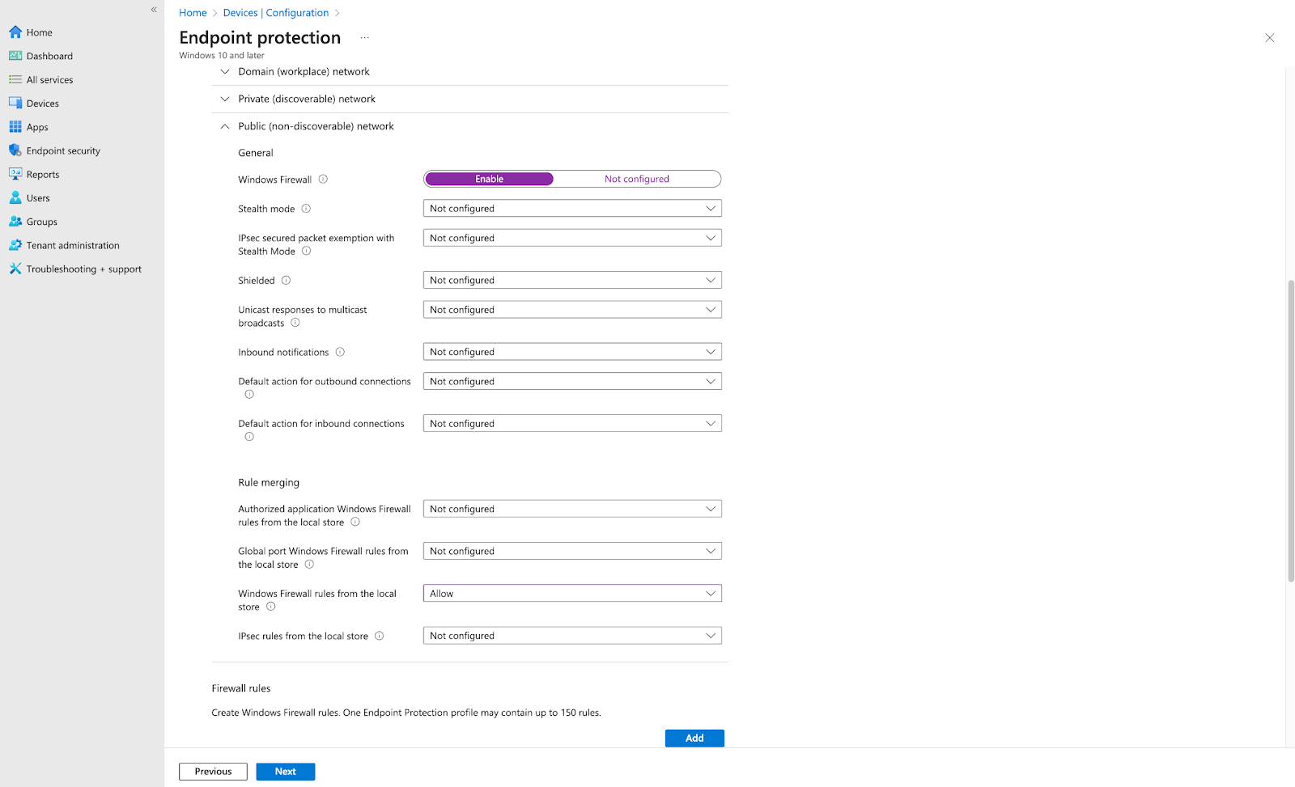The image size is (1295, 787).
Task: Open Unicast responses to multicast broadcasts dropdown
Action: (x=572, y=310)
